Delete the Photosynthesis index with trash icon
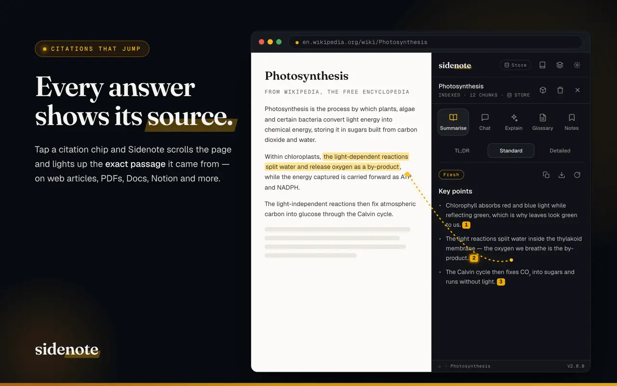Image resolution: width=617 pixels, height=386 pixels. (560, 90)
